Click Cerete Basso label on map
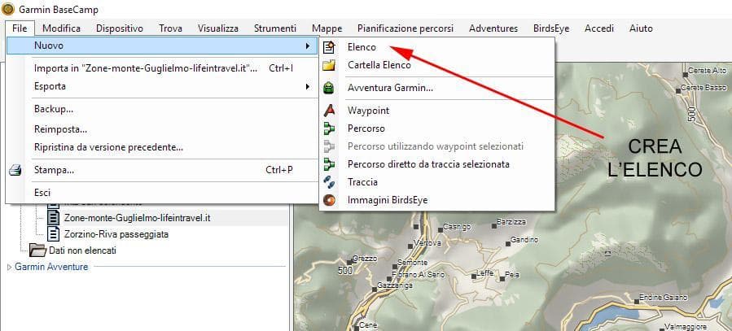The height and width of the screenshot is (331, 732). click(704, 88)
